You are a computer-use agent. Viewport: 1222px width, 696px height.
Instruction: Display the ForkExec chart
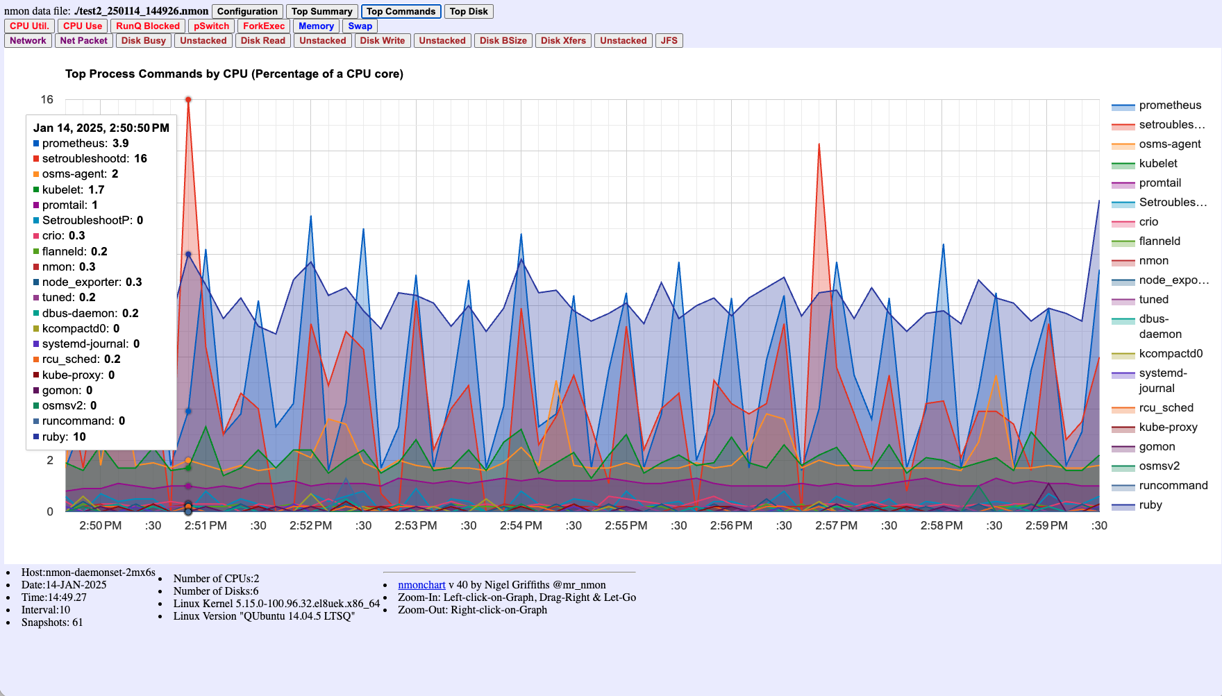click(263, 26)
